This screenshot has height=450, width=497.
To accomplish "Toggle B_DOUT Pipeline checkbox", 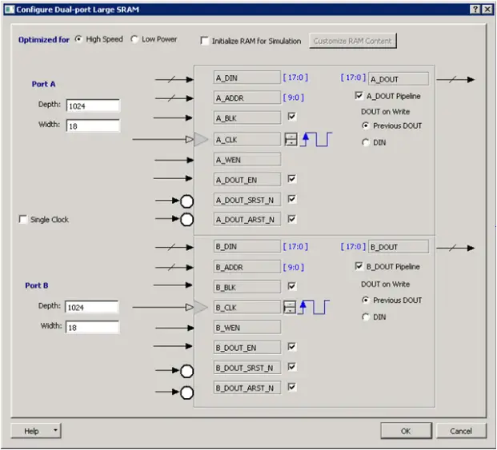I will pos(359,266).
